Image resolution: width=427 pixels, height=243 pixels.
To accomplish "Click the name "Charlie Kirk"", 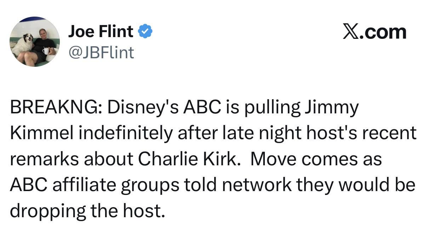I will 187,159.
